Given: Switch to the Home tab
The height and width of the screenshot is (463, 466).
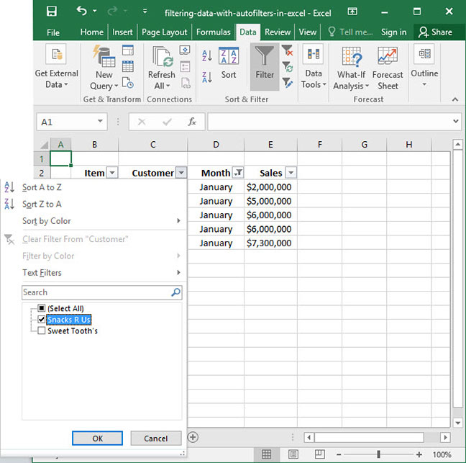Looking at the screenshot, I should 92,32.
